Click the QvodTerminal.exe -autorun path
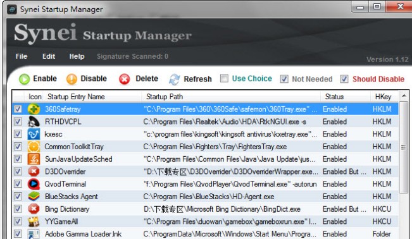This screenshot has height=239, width=412. tap(230, 184)
